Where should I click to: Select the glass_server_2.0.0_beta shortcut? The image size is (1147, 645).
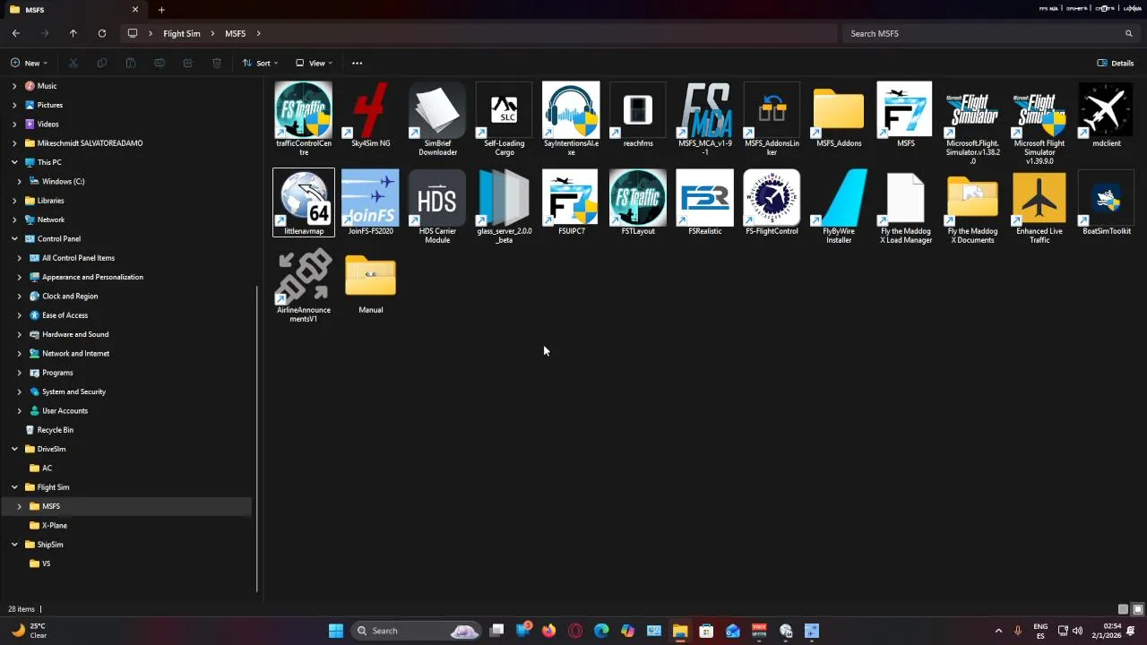coord(504,206)
